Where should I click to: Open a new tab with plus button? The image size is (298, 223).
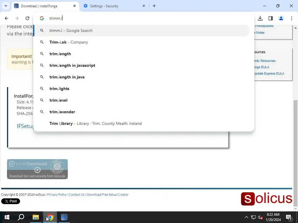154,6
